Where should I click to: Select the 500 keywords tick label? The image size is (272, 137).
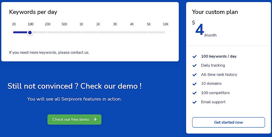click(x=64, y=24)
